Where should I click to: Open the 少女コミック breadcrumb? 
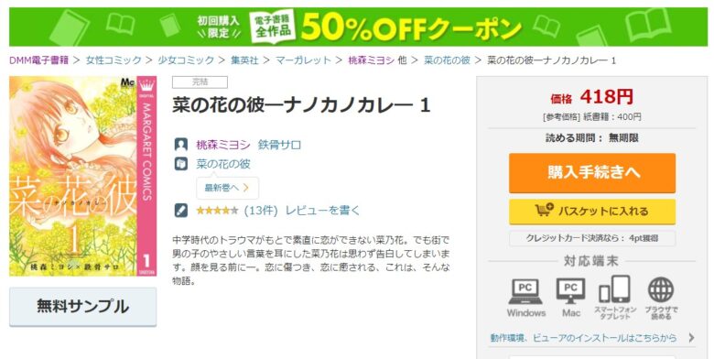[186, 60]
